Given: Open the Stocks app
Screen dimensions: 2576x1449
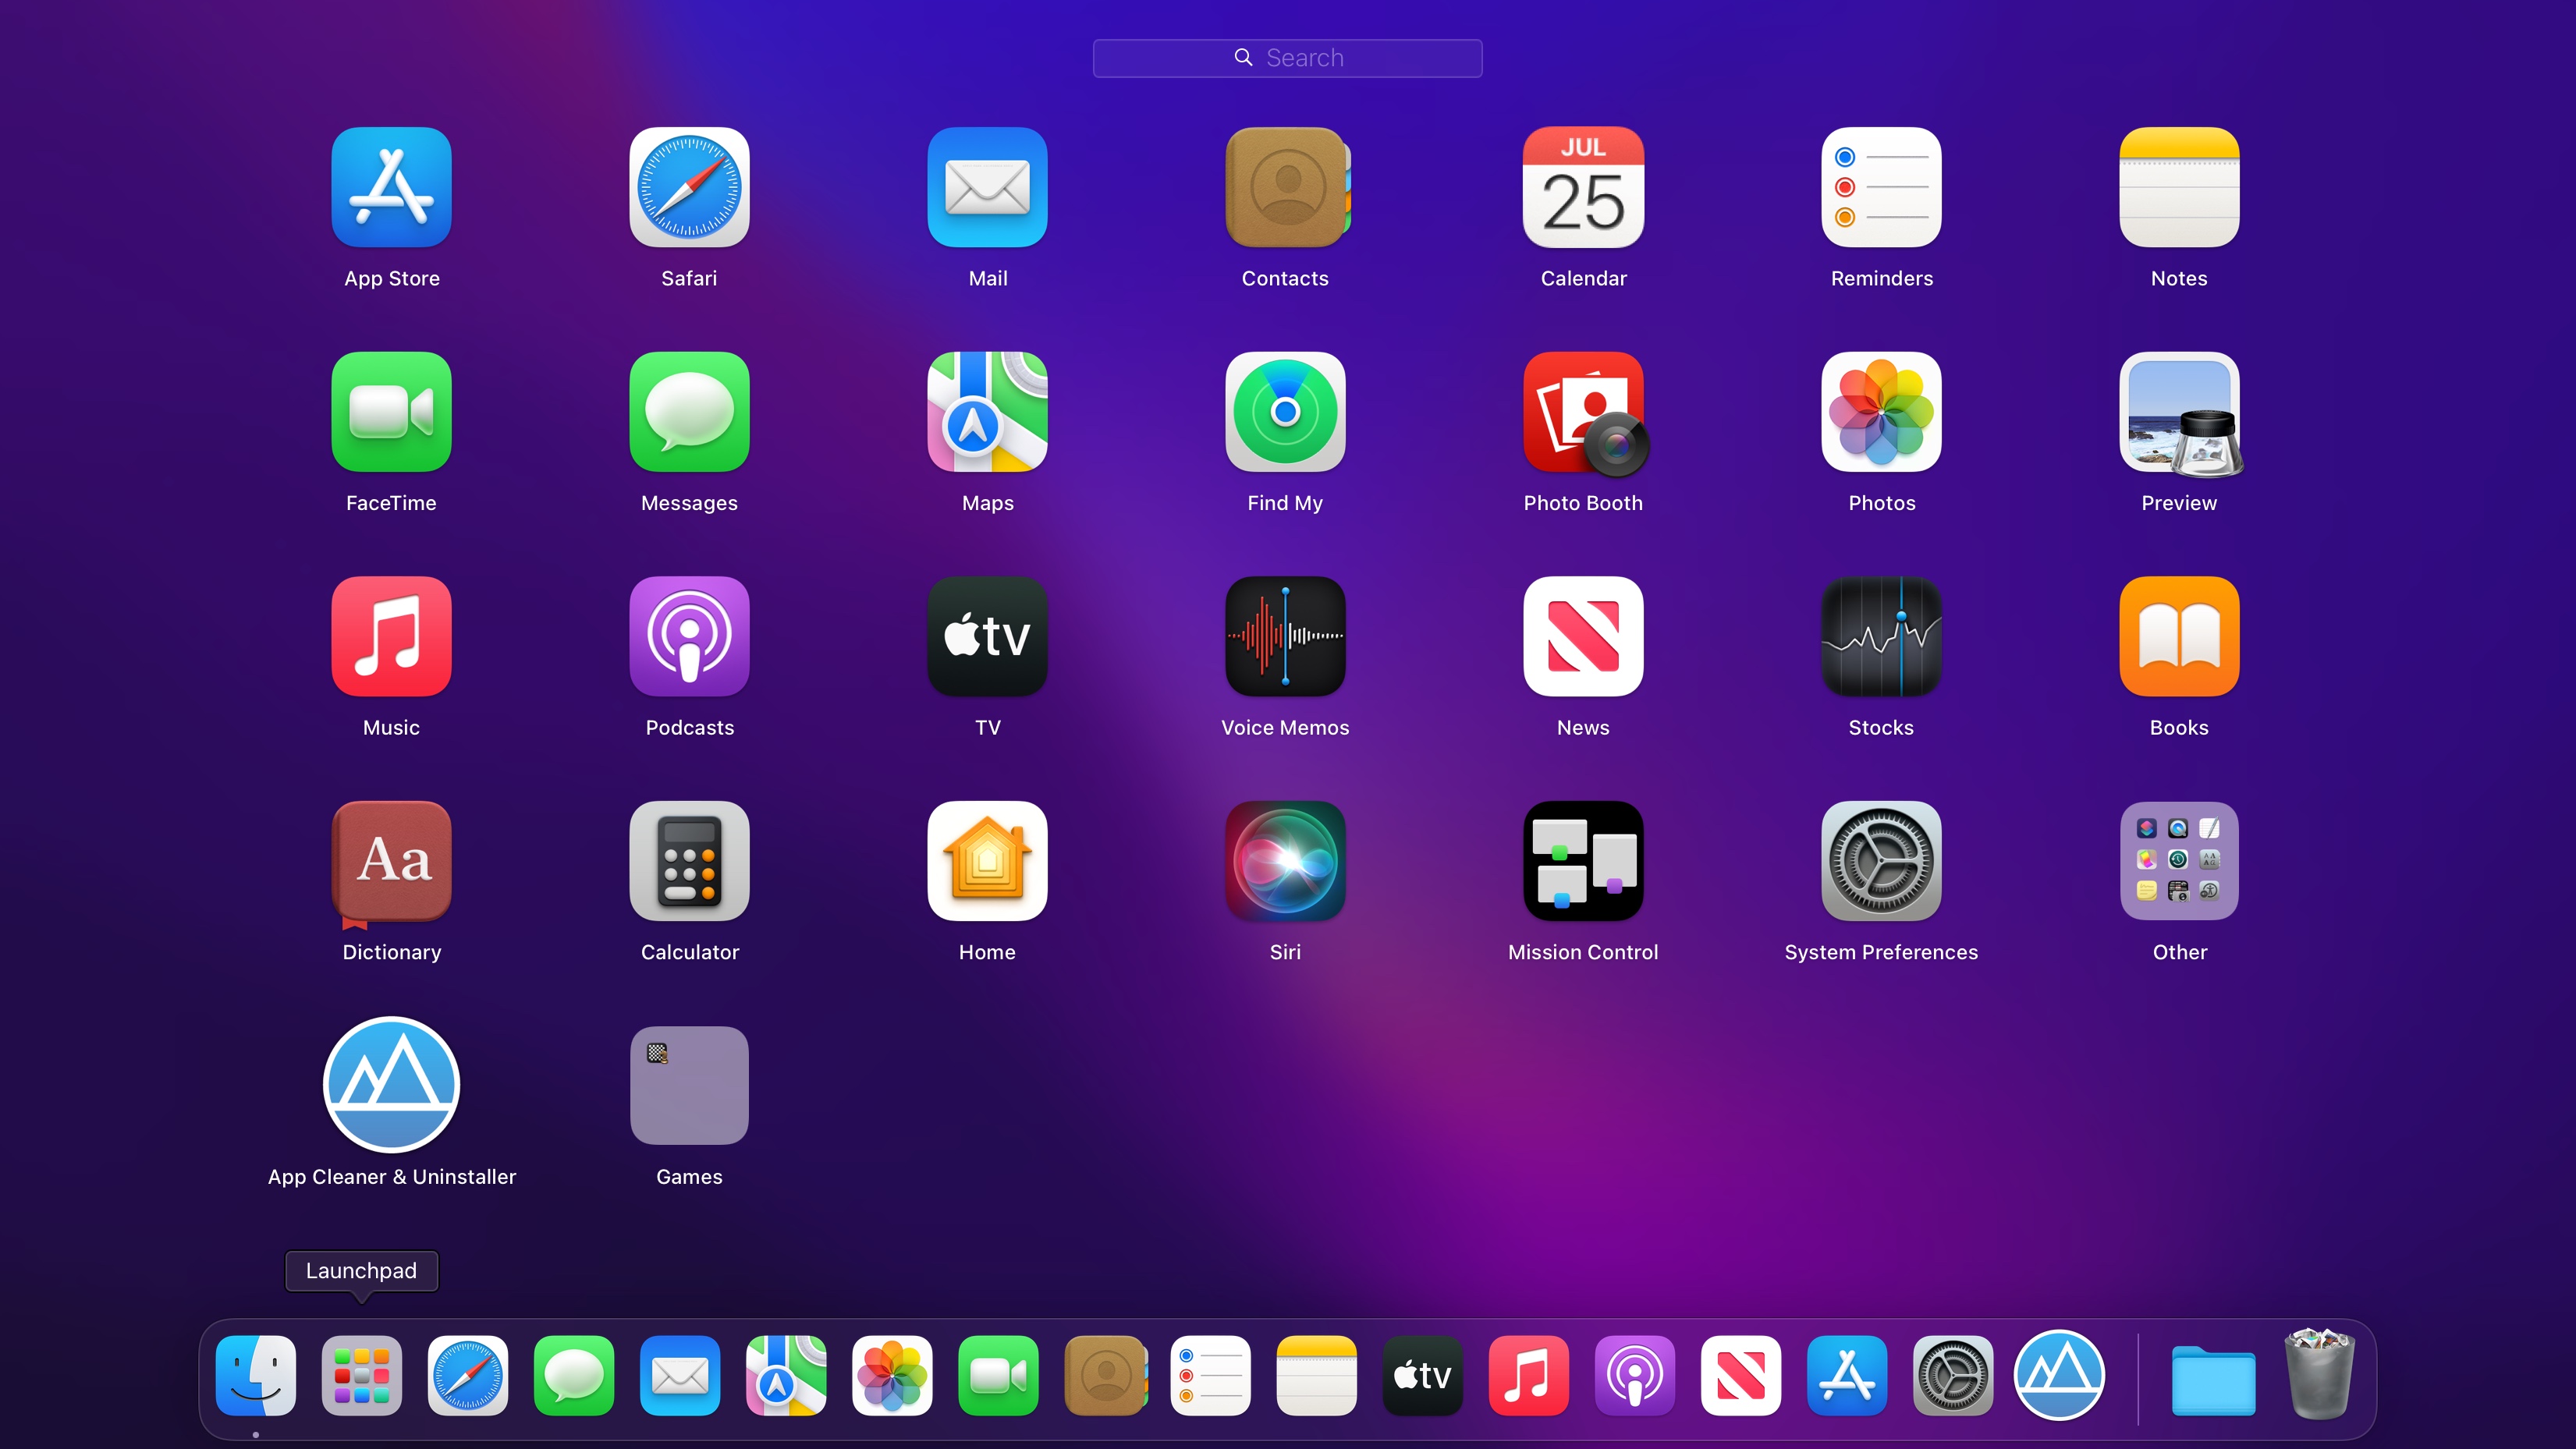Looking at the screenshot, I should (x=1881, y=636).
